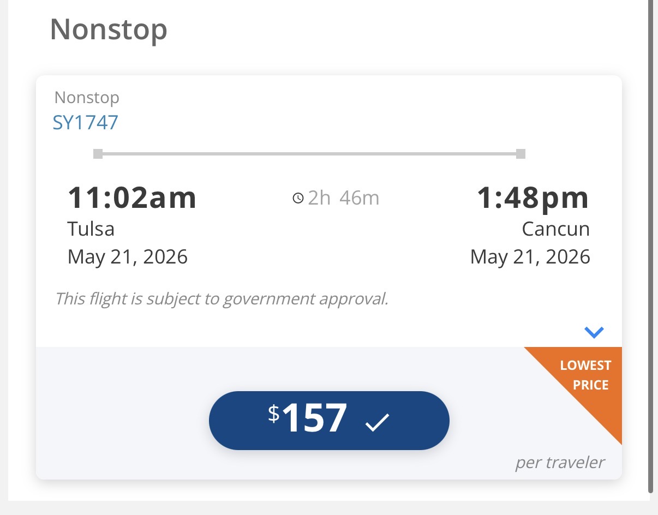Viewport: 658px width, 515px height.
Task: Click the large Nonstop section heading
Action: pyautogui.click(x=109, y=30)
